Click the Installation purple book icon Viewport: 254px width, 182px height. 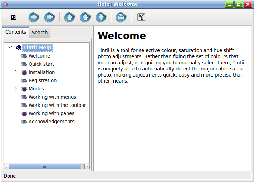pyautogui.click(x=24, y=72)
